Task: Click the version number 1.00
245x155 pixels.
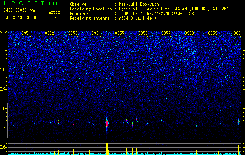Action: 53,3
